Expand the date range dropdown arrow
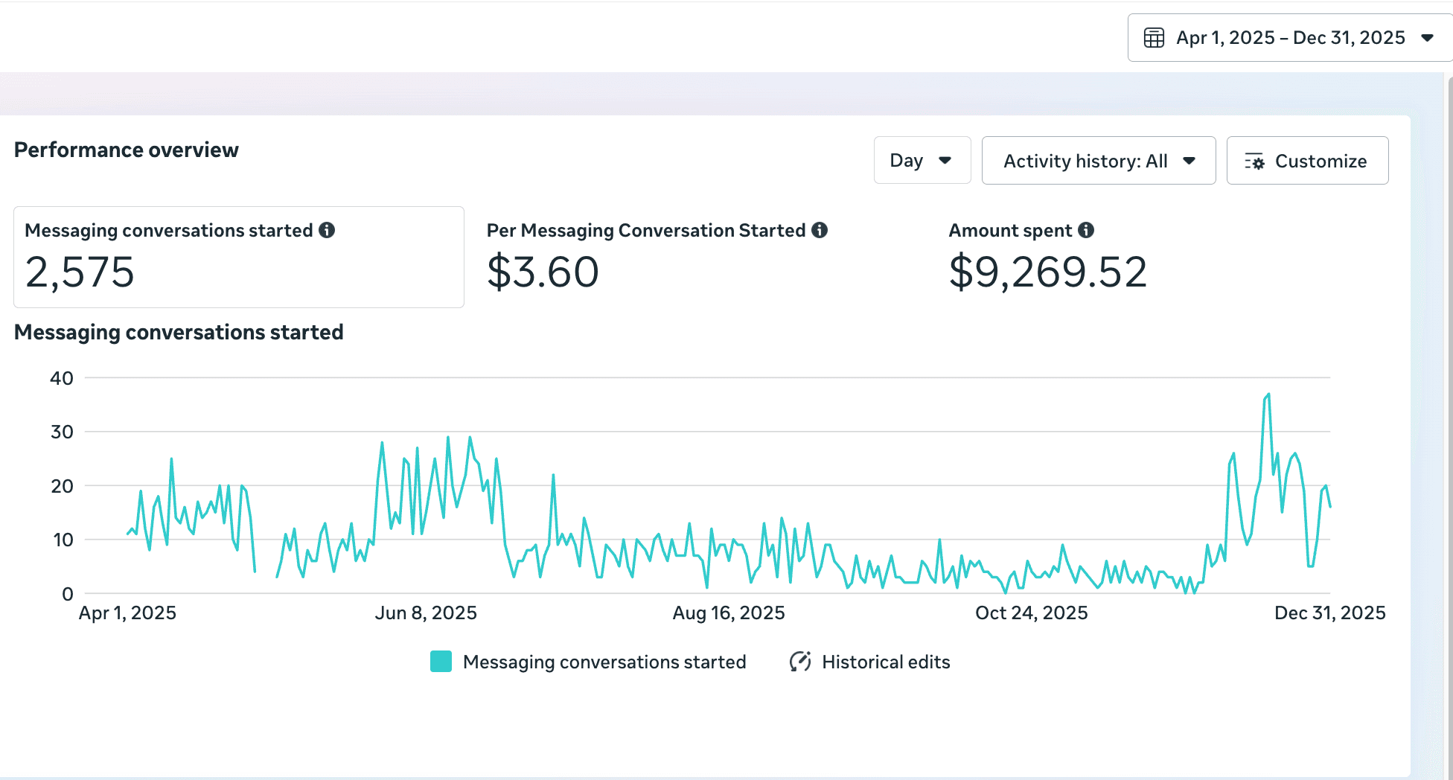This screenshot has width=1453, height=780. coord(1427,38)
